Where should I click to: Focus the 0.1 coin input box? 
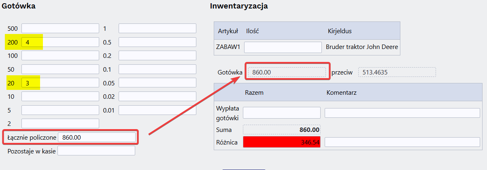point(157,69)
